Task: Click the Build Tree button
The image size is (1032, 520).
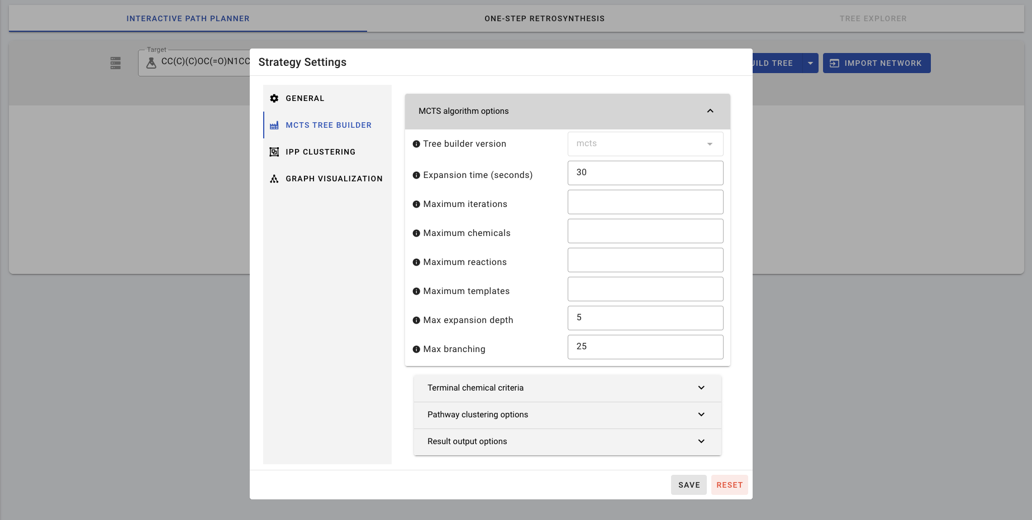Action: pos(777,63)
